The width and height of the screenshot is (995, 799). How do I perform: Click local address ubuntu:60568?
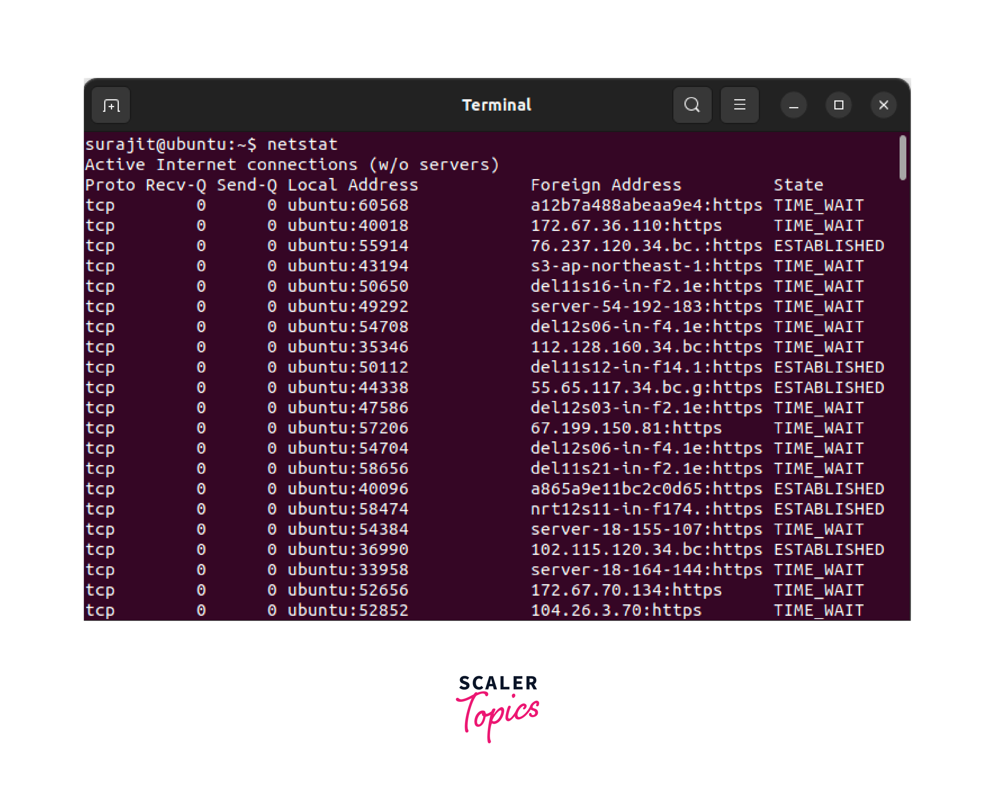(348, 205)
